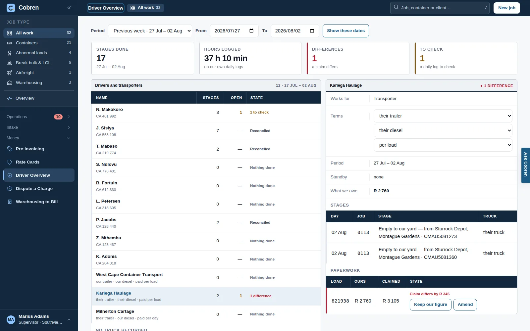Select the Milnerton Cartage row
Viewport: 530px width, 331px height.
206,314
